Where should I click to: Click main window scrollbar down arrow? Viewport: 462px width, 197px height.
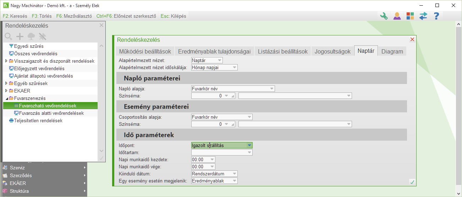click(458, 193)
